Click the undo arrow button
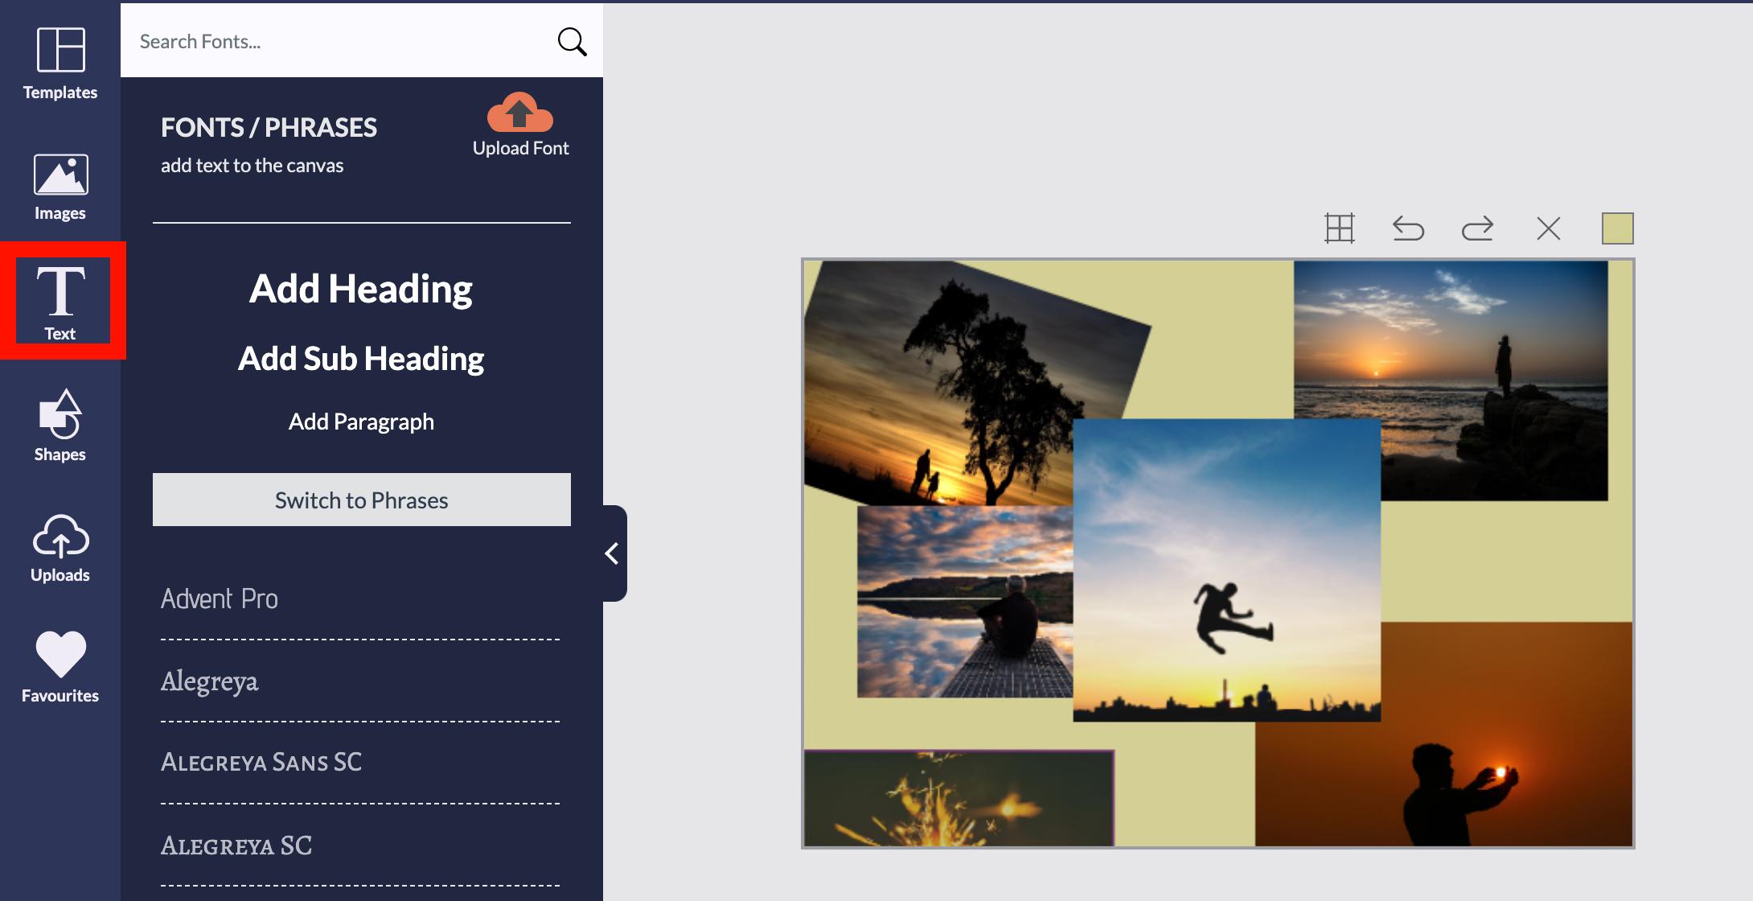 (x=1406, y=225)
